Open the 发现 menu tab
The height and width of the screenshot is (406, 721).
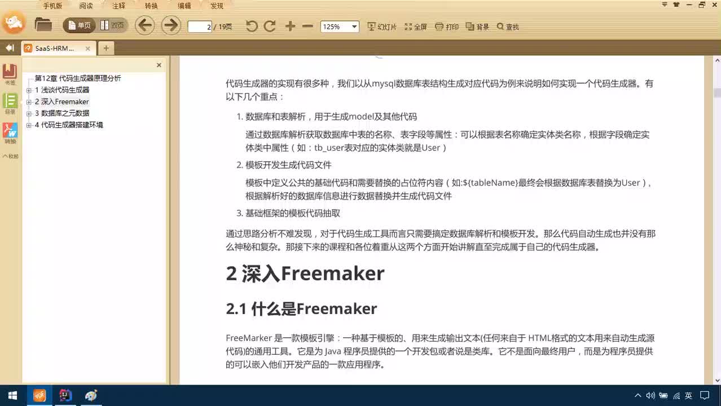(217, 6)
